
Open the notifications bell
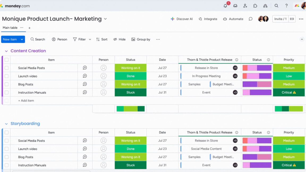(x=225, y=6)
